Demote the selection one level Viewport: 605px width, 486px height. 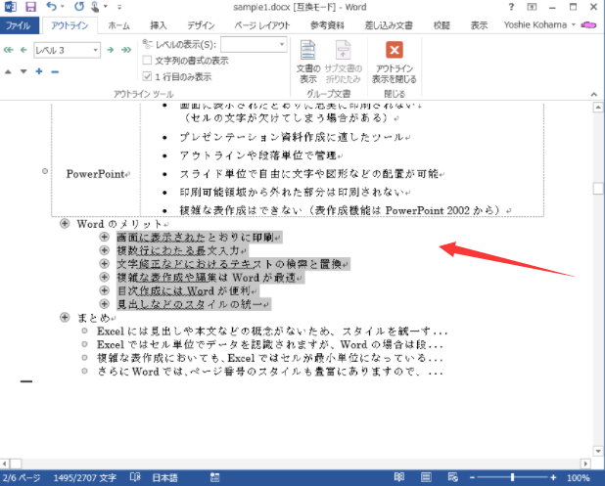point(111,50)
